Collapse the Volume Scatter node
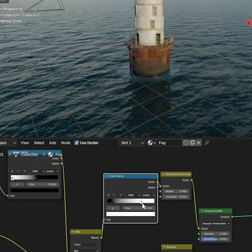The width and height of the screenshot is (252, 252). click(x=202, y=211)
